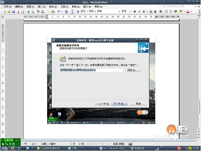The width and height of the screenshot is (201, 151).
Task: Toggle italic formatting
Action: pyautogui.click(x=139, y=12)
